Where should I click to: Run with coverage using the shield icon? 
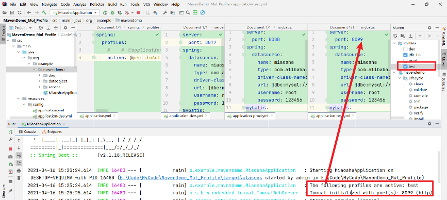pyautogui.click(x=120, y=12)
